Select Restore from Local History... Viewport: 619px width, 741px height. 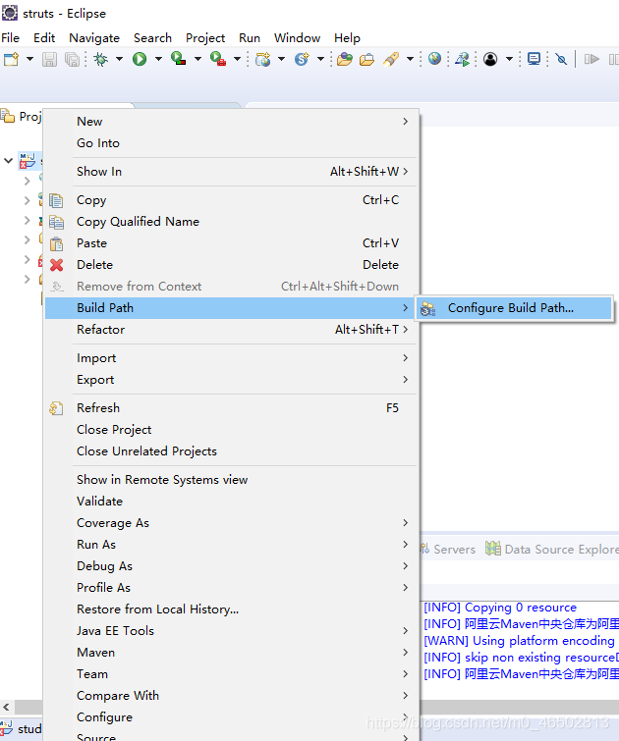pyautogui.click(x=231, y=609)
